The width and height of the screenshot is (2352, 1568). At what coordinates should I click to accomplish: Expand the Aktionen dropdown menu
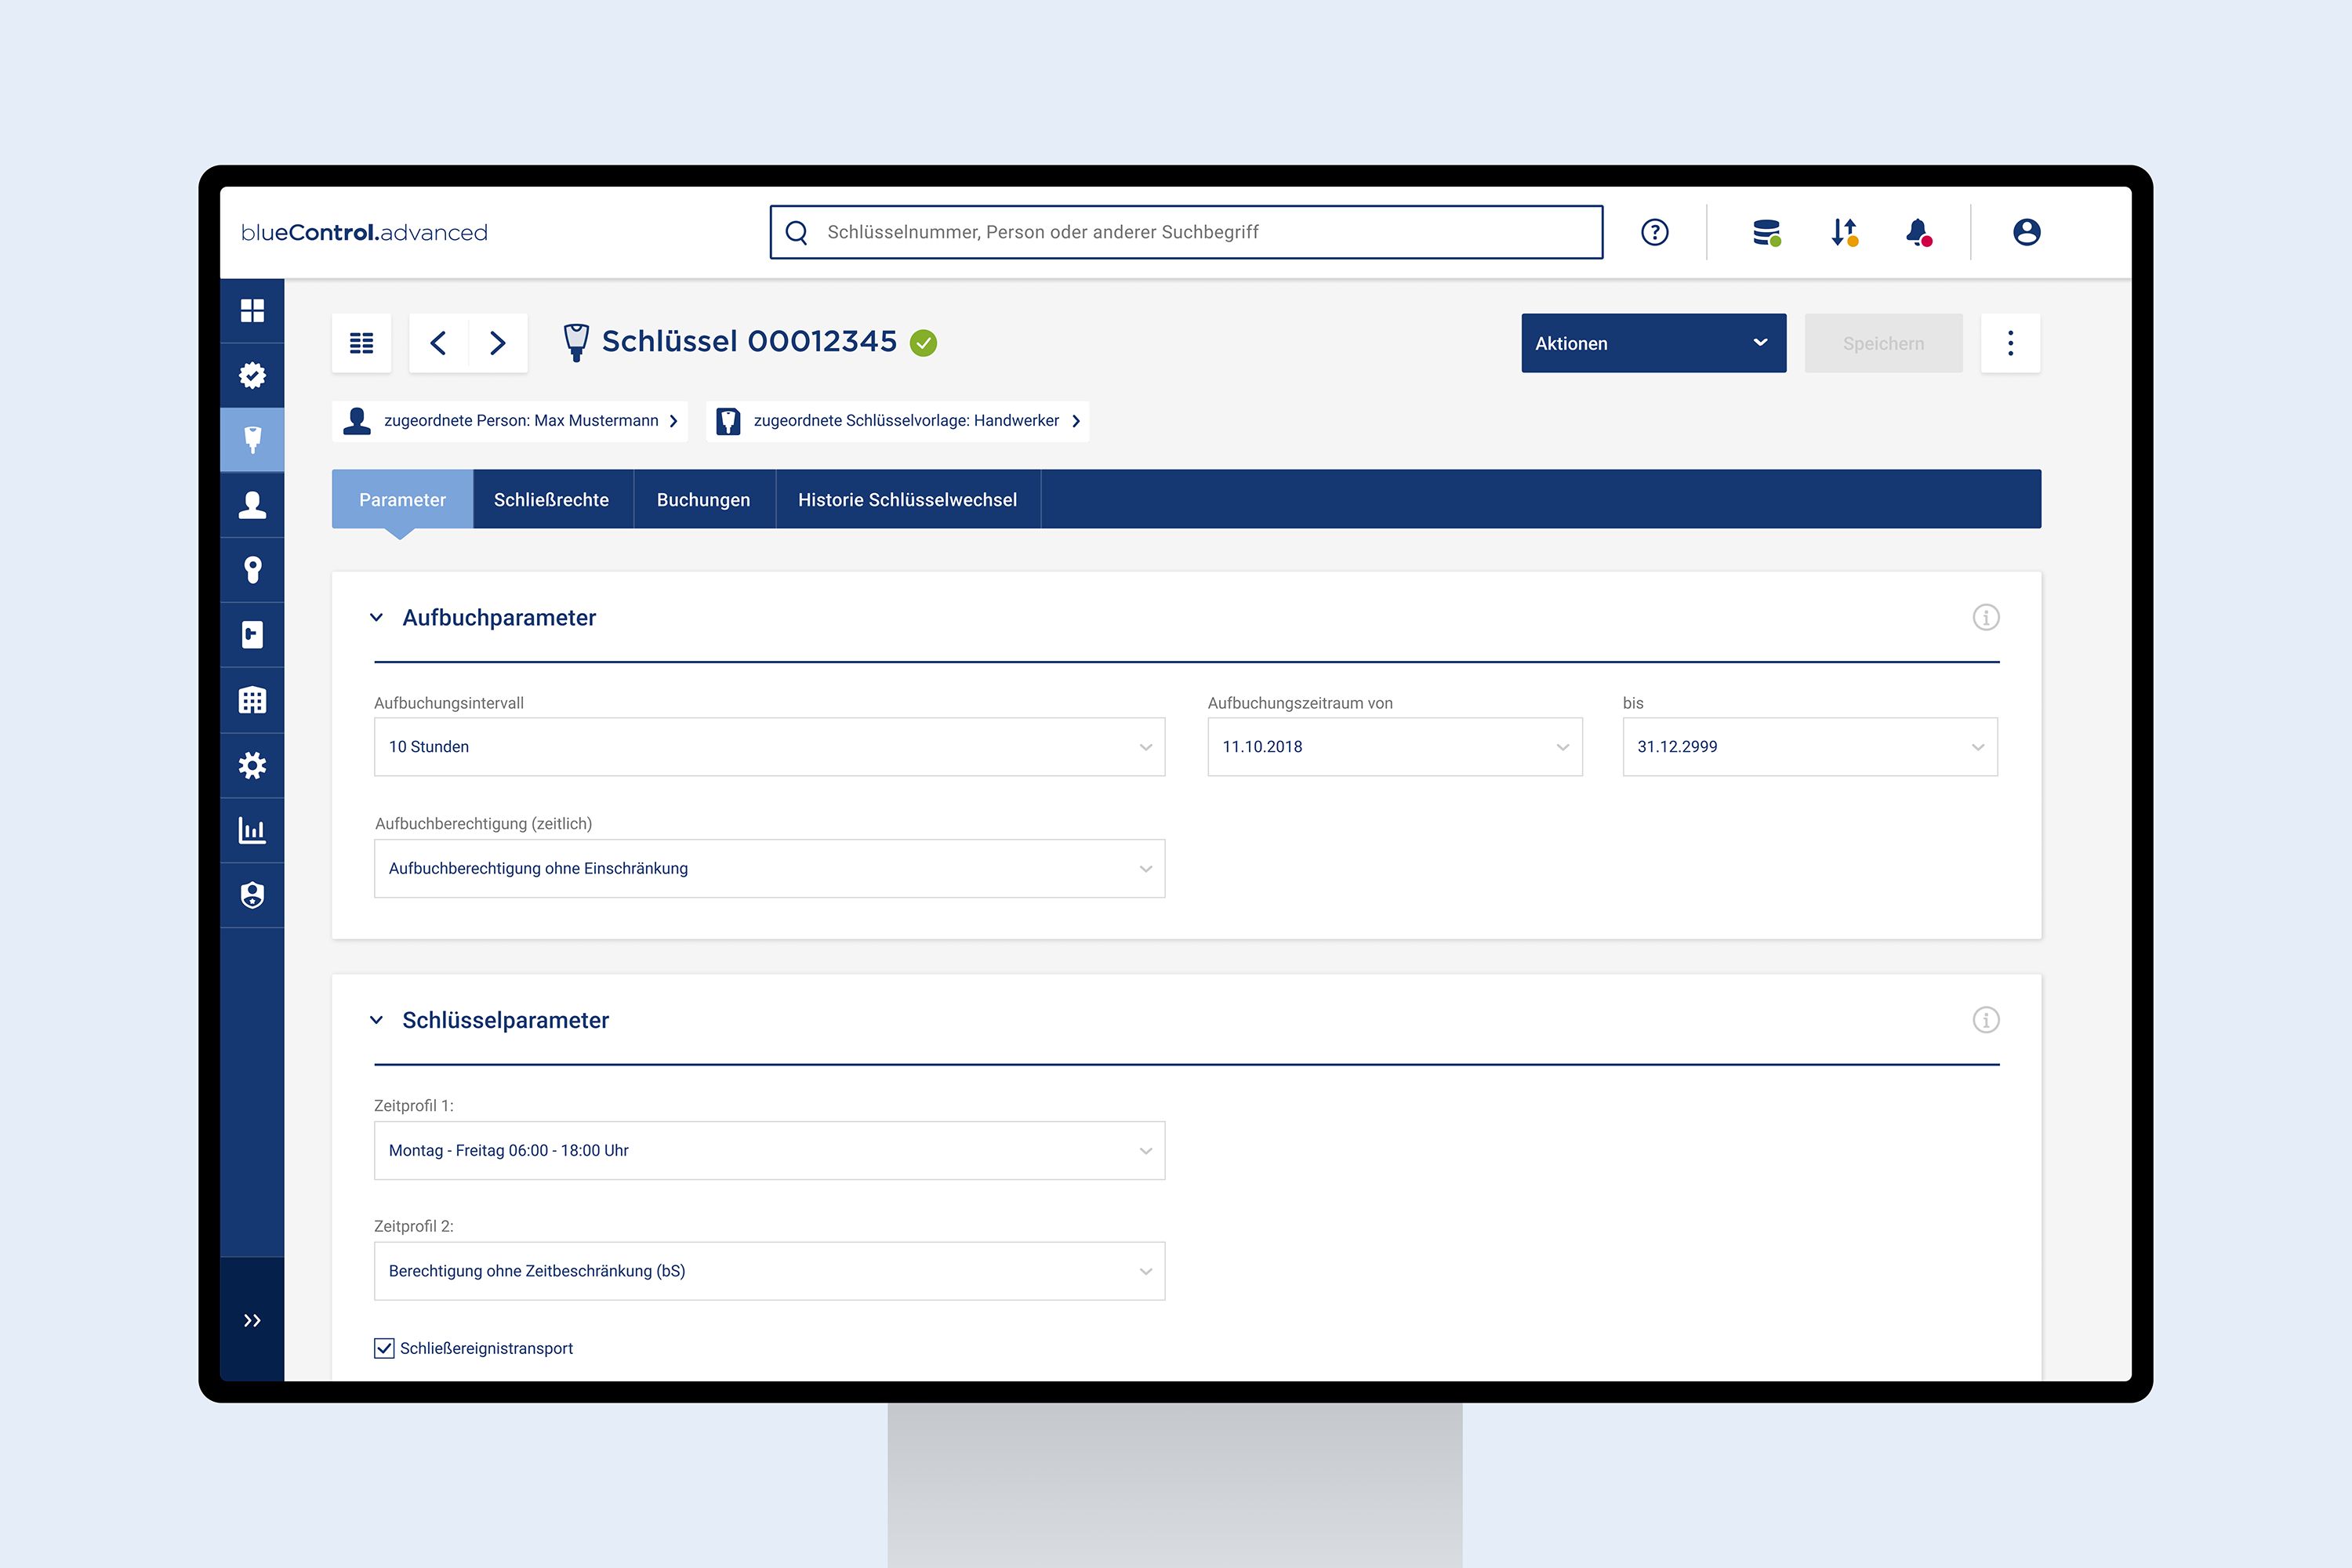1653,343
